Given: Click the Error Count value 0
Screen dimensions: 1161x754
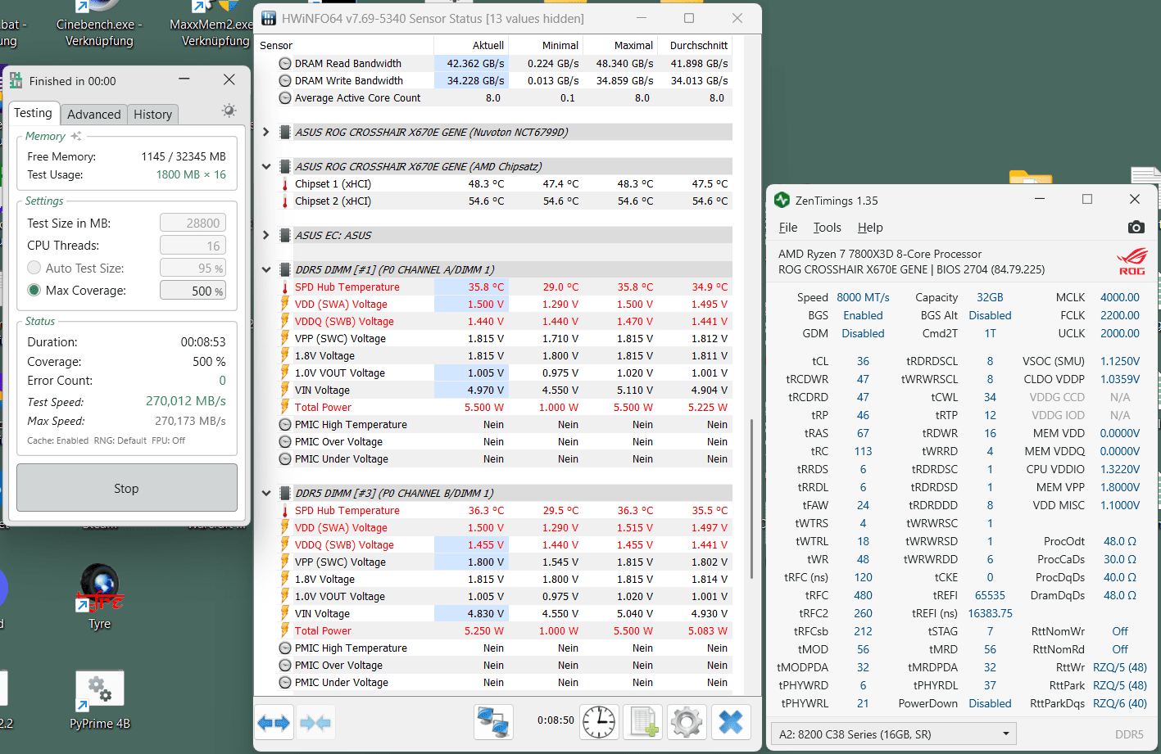Looking at the screenshot, I should pos(222,380).
